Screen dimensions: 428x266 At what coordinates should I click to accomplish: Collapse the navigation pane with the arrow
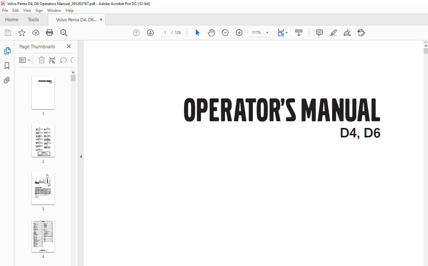[x=81, y=156]
